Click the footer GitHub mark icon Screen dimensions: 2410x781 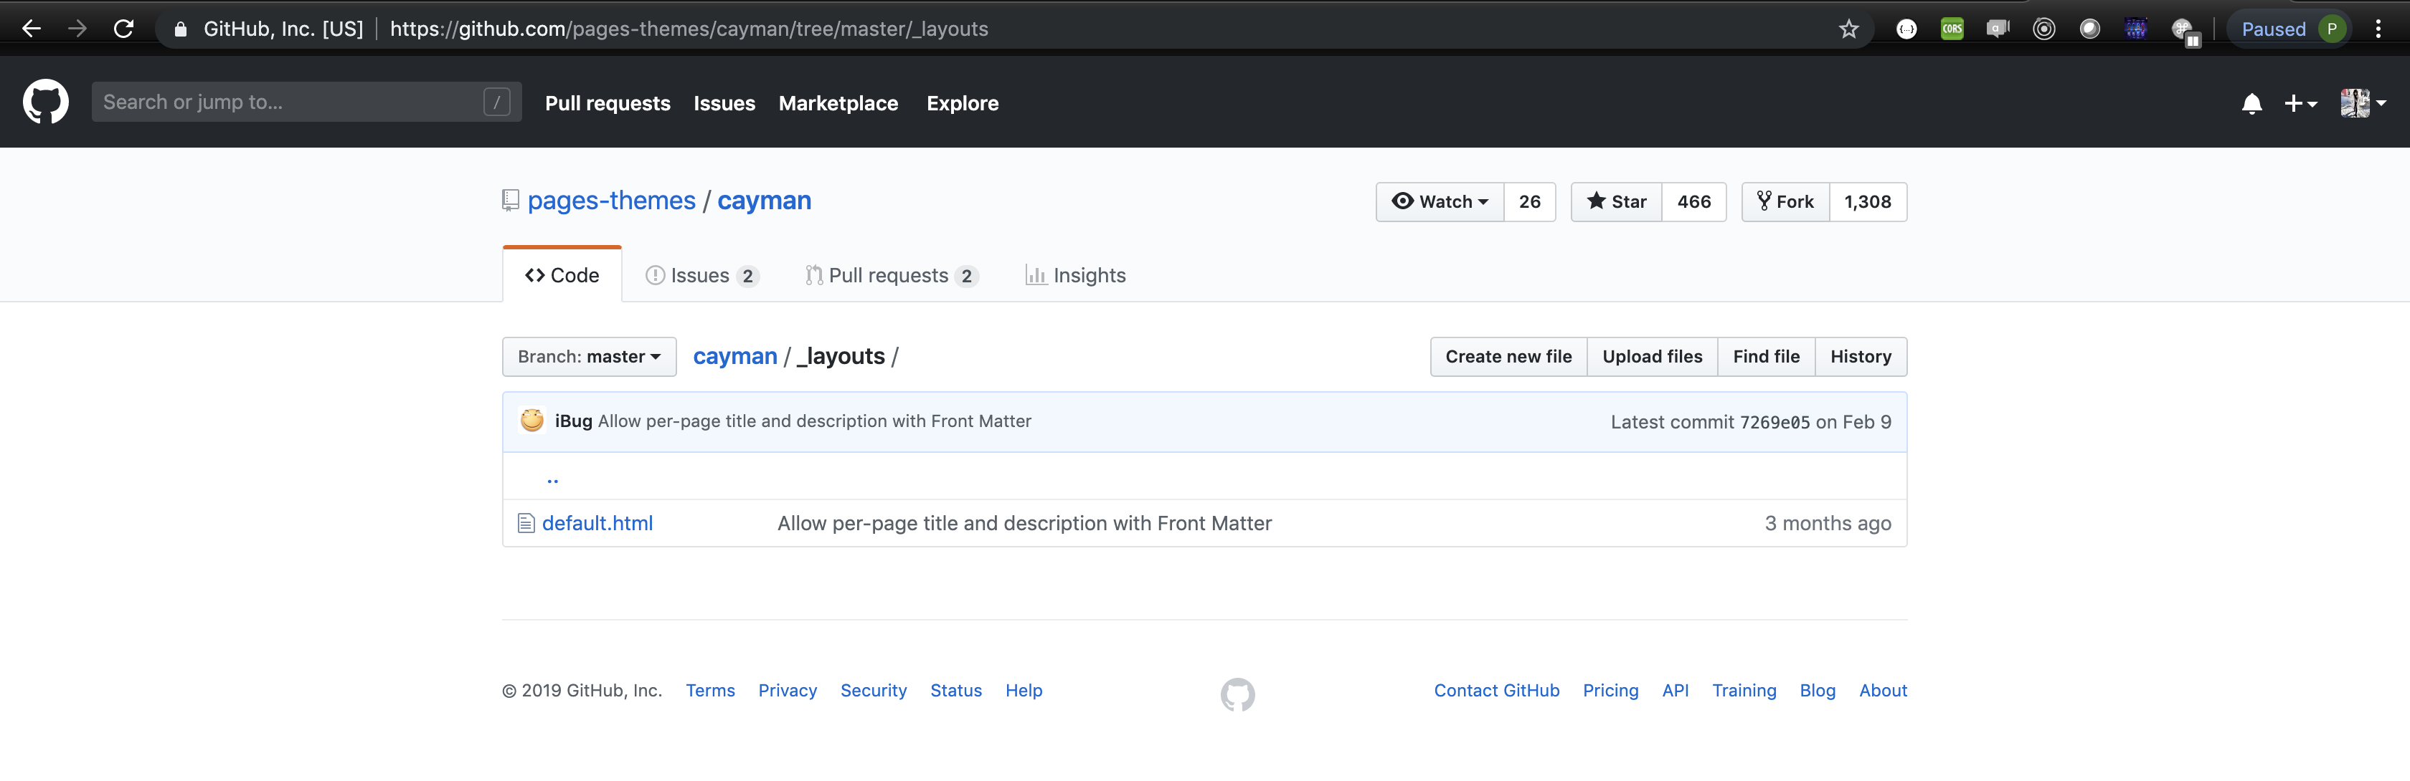tap(1238, 694)
